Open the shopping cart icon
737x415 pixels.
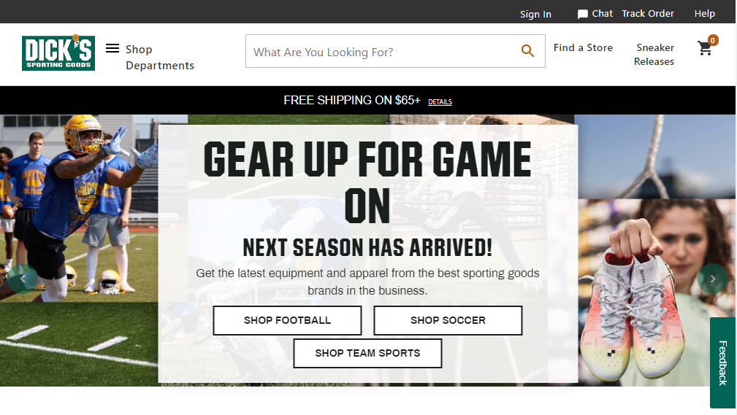[705, 48]
